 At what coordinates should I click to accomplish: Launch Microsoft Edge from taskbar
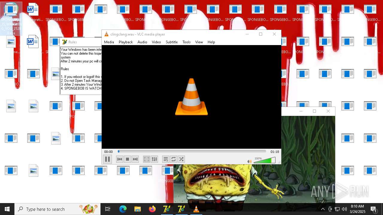tap(123, 209)
